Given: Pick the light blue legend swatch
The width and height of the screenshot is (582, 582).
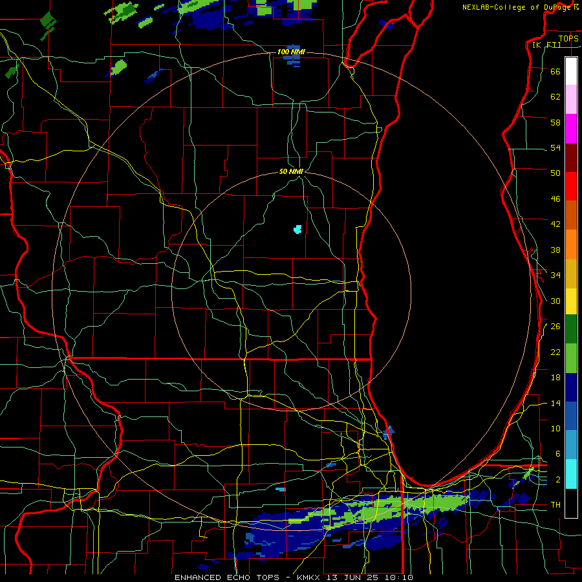Looking at the screenshot, I should coord(571,445).
